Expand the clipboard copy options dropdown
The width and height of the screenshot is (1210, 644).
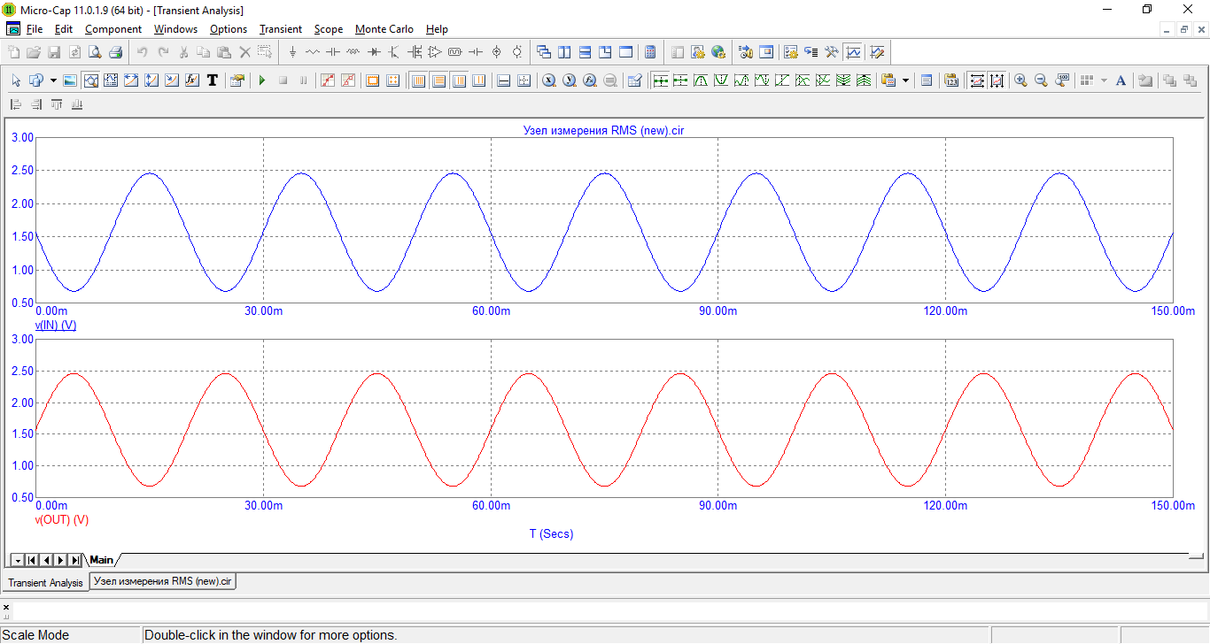click(905, 80)
